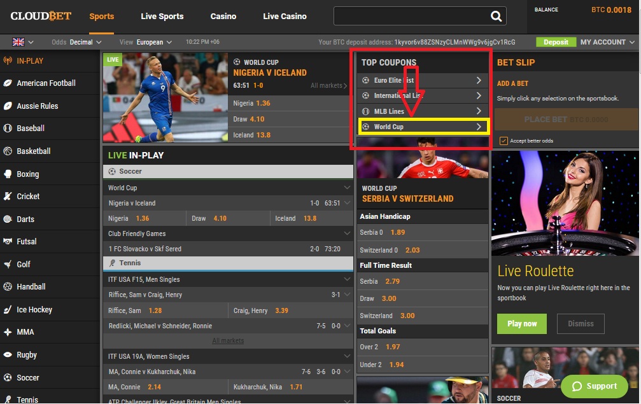Click the Boxing glove icon
The width and height of the screenshot is (641, 404).
(8, 174)
